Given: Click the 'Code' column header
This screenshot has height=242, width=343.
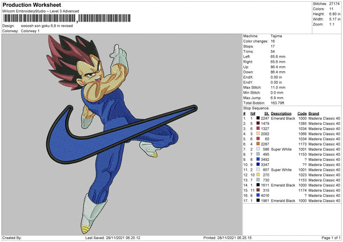Looking at the screenshot, I should pos(302,114).
